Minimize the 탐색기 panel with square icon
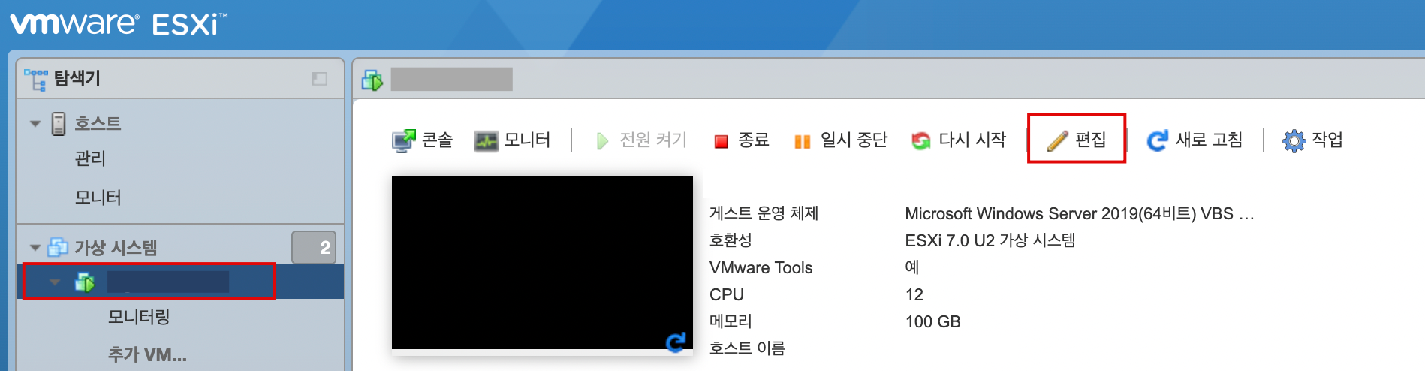 (320, 79)
